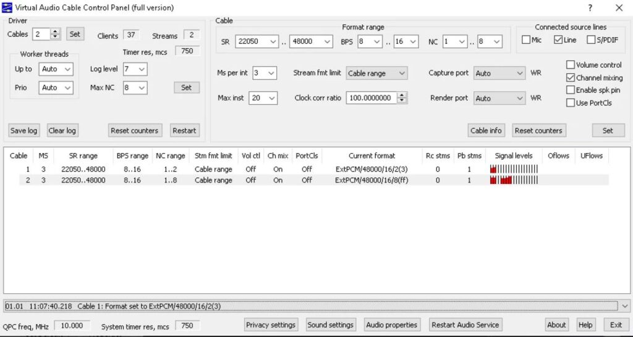This screenshot has height=337, width=633.
Task: Open the worker threads Up to dropdown
Action: pyautogui.click(x=56, y=69)
